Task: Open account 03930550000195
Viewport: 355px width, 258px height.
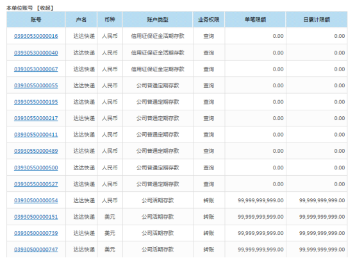Action: pos(36,102)
